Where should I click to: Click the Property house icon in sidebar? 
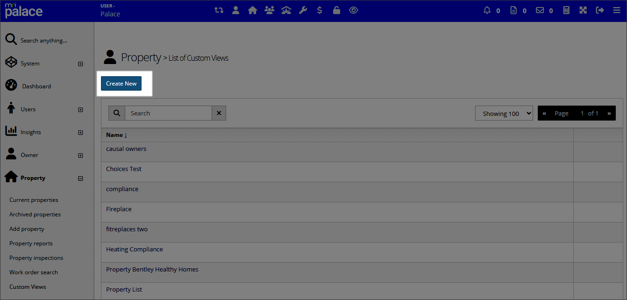coord(11,177)
